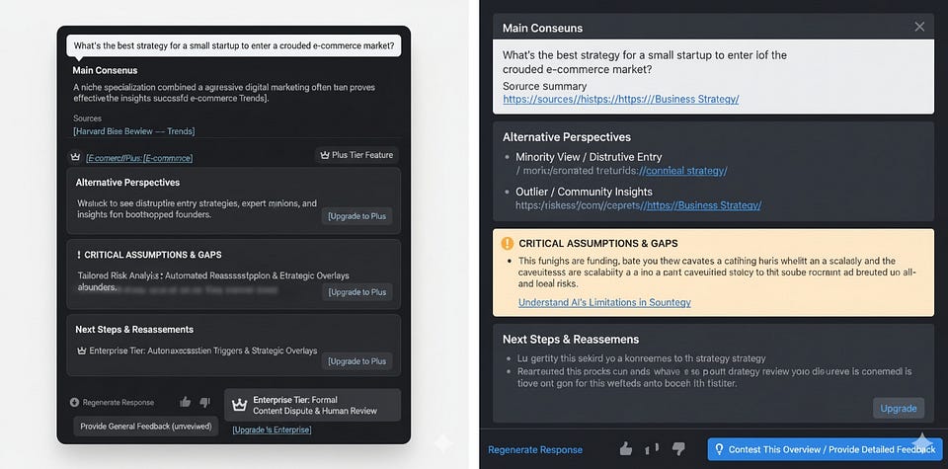Click thumbs up icon in left panel

tap(185, 402)
